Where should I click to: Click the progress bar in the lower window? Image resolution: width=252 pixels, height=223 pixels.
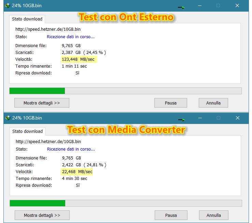click(126, 203)
